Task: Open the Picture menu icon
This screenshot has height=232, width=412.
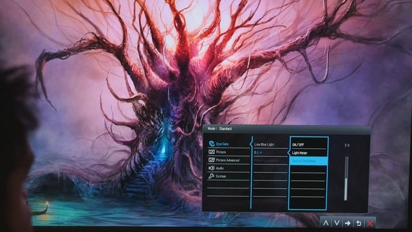Action: coord(212,152)
